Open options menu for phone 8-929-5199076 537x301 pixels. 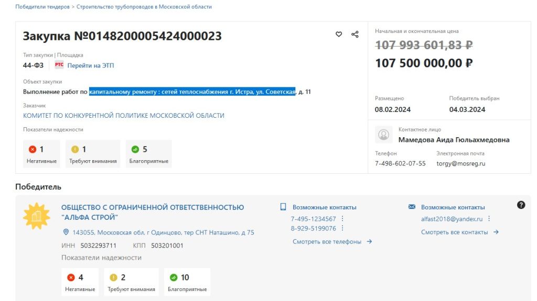point(342,228)
